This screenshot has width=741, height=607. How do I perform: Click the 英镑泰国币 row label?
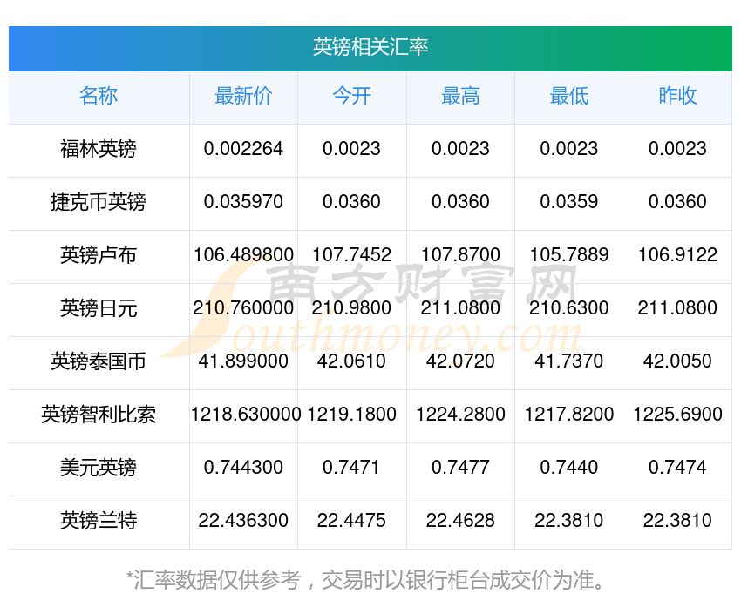click(99, 361)
